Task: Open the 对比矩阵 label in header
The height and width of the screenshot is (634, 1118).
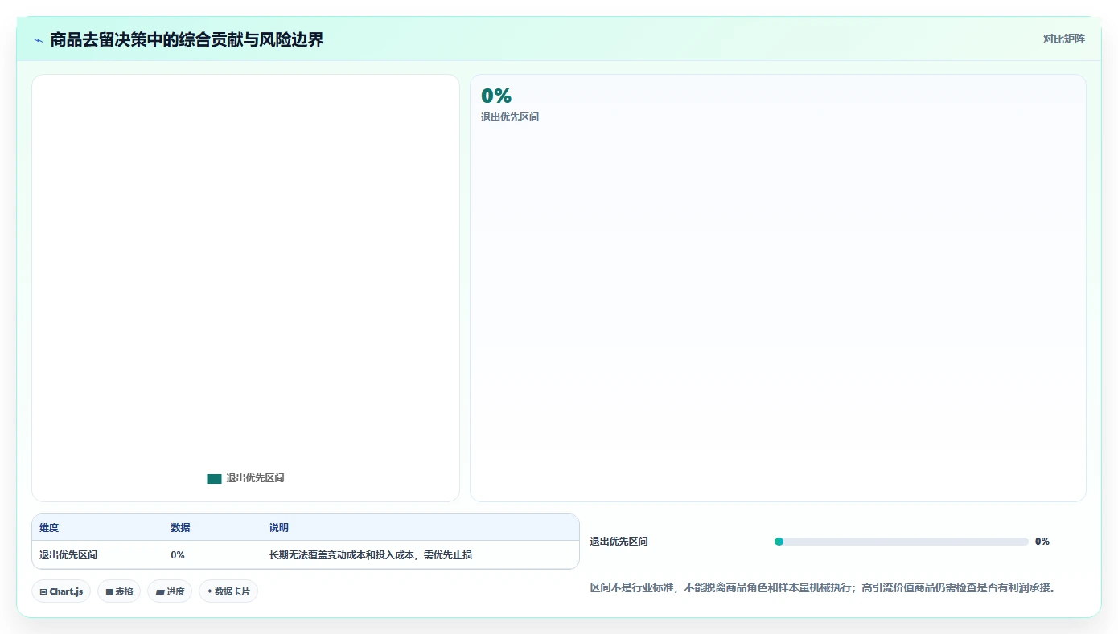Action: [x=1063, y=39]
